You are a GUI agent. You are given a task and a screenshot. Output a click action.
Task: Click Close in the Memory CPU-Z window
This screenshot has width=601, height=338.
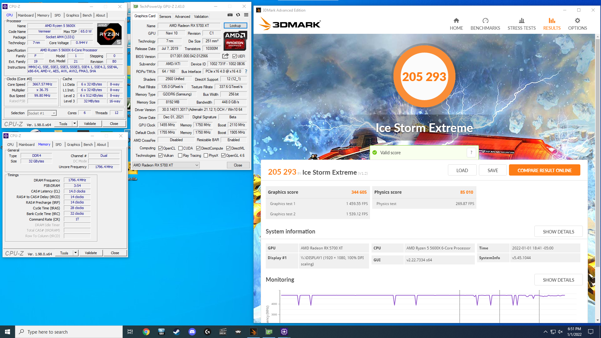[115, 253]
